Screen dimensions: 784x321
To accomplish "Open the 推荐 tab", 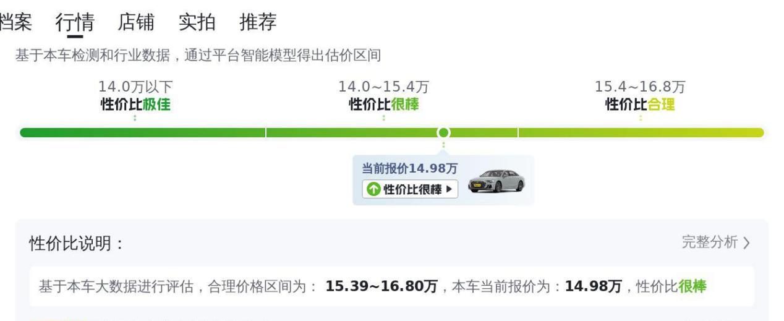I will point(258,23).
